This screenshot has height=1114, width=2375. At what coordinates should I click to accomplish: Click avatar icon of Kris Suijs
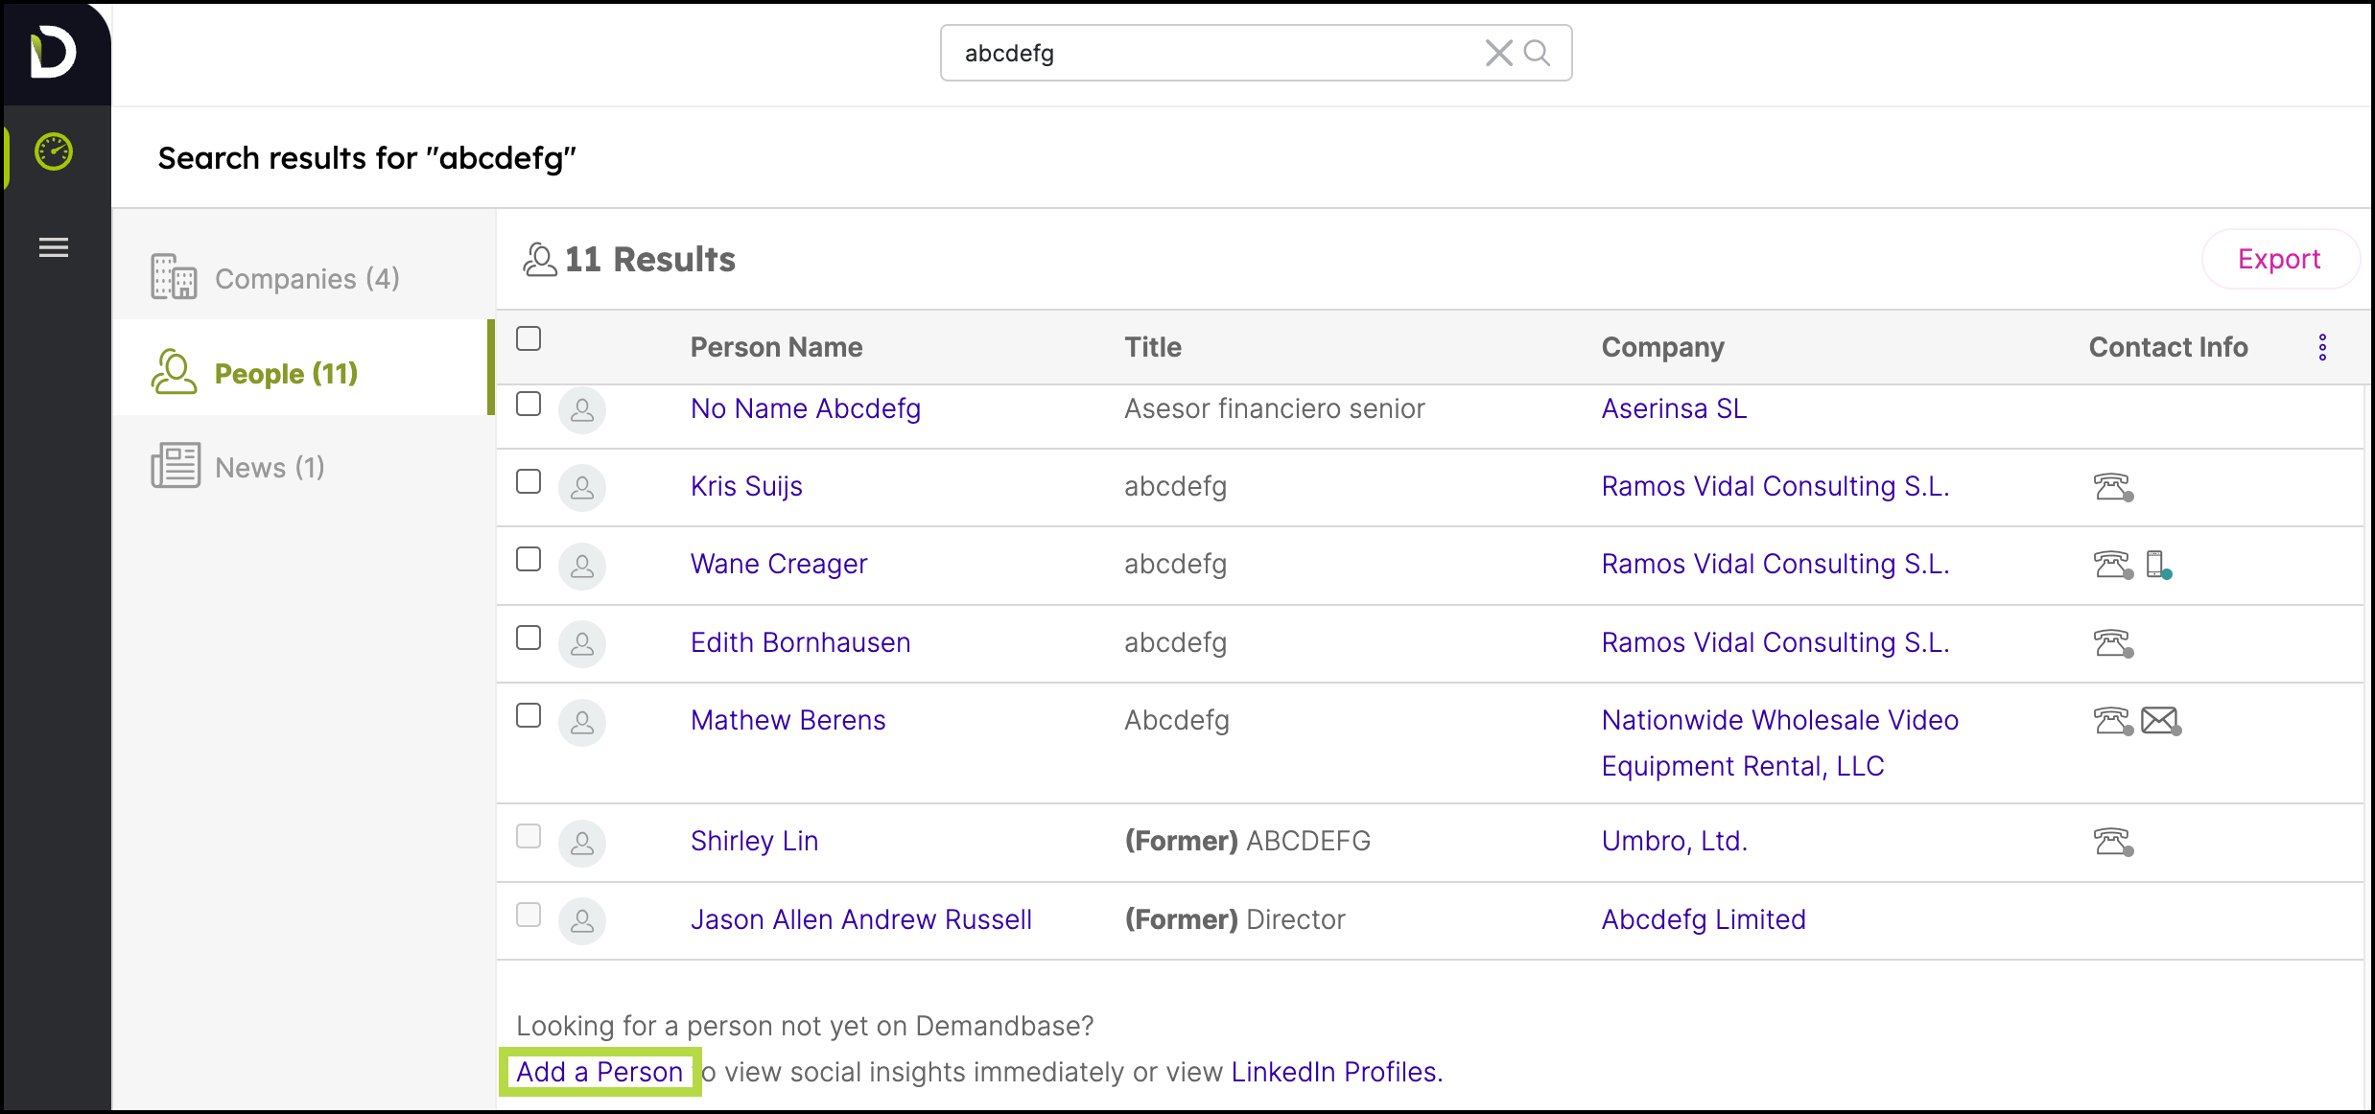582,488
